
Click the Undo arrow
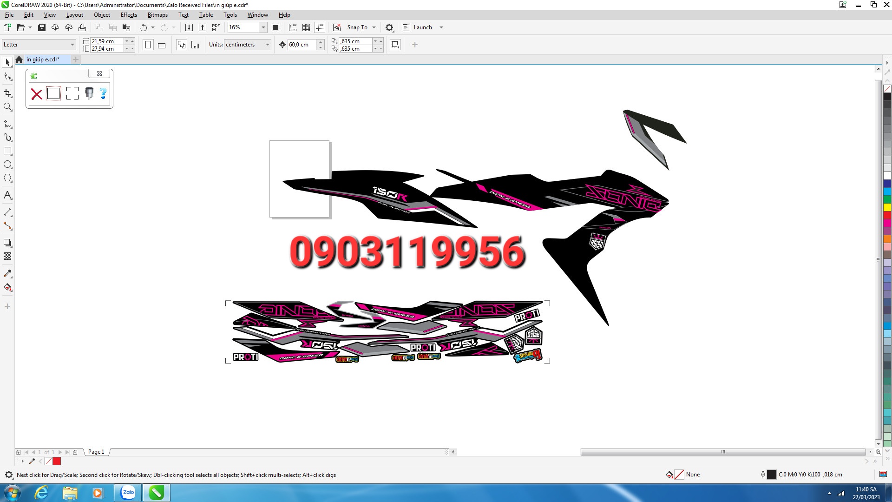pos(143,27)
